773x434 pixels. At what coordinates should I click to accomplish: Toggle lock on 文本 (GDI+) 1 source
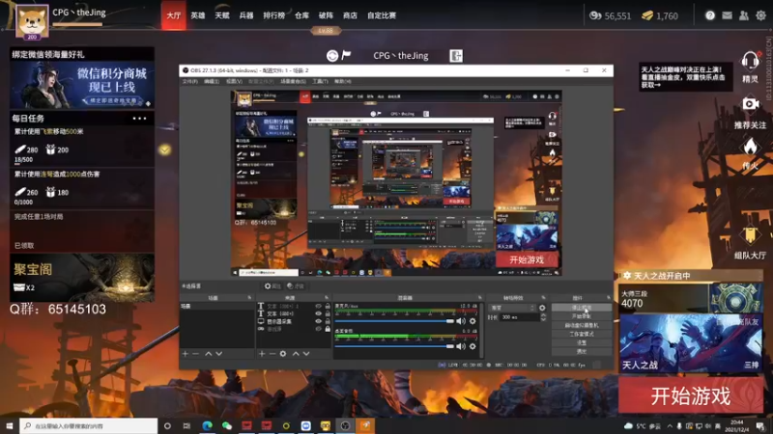pos(328,306)
